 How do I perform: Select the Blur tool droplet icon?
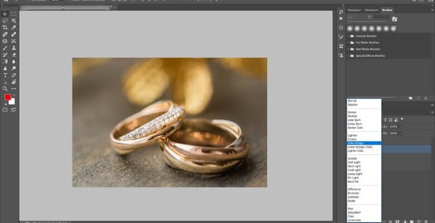point(13,61)
